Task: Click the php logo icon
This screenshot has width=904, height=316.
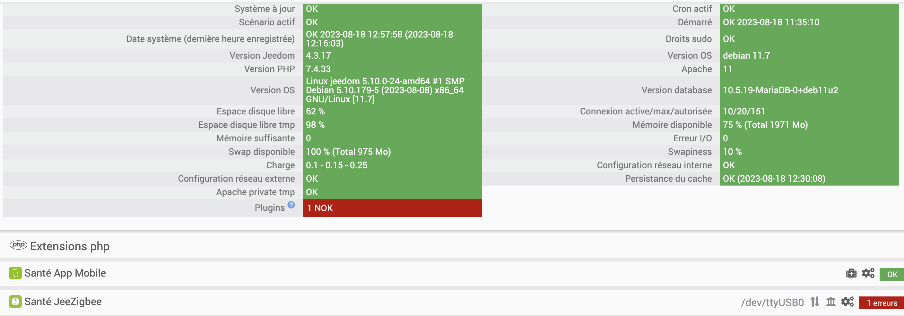Action: [x=18, y=245]
